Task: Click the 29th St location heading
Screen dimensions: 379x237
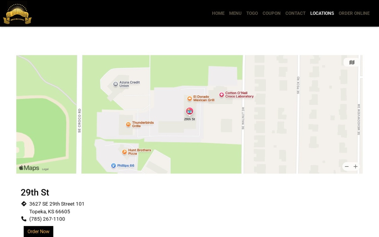Action: click(35, 192)
